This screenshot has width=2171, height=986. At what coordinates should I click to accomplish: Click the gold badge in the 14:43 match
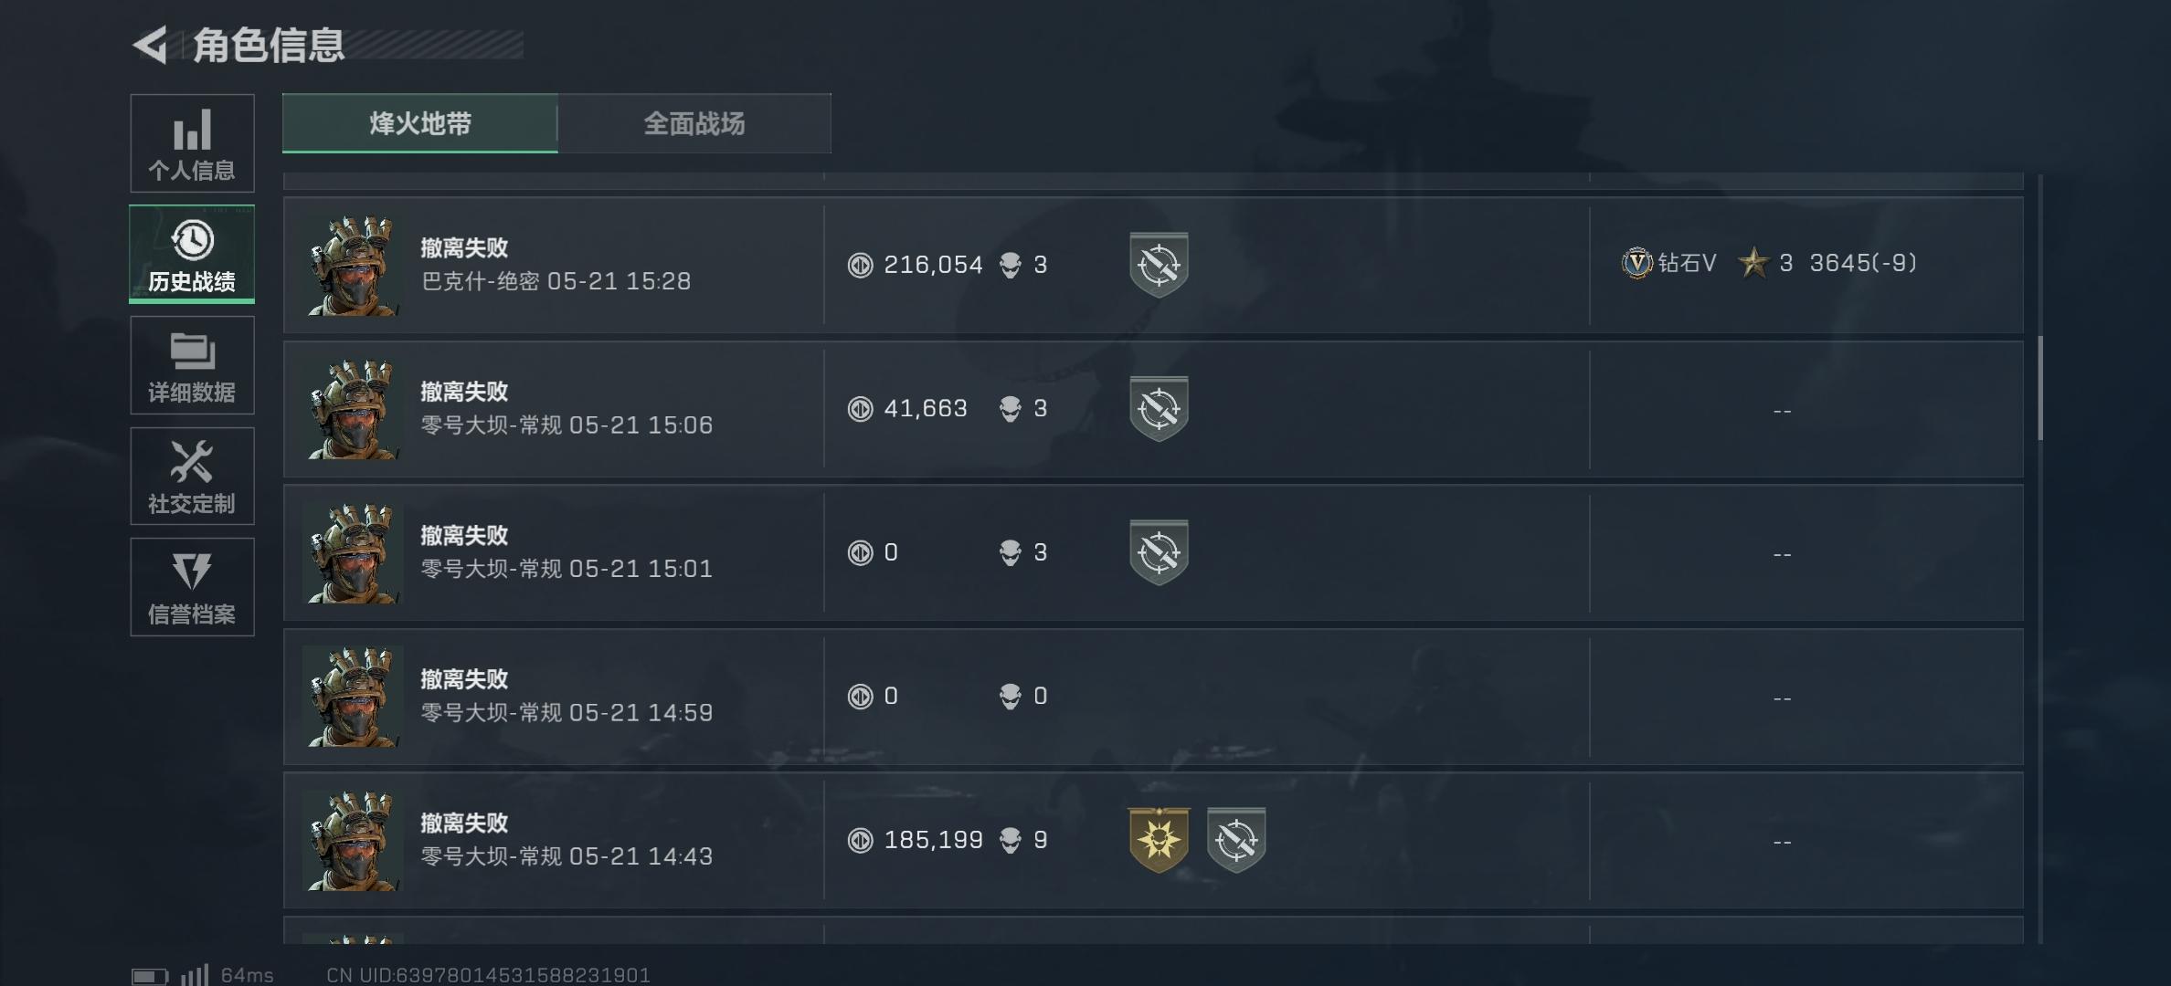pos(1159,839)
